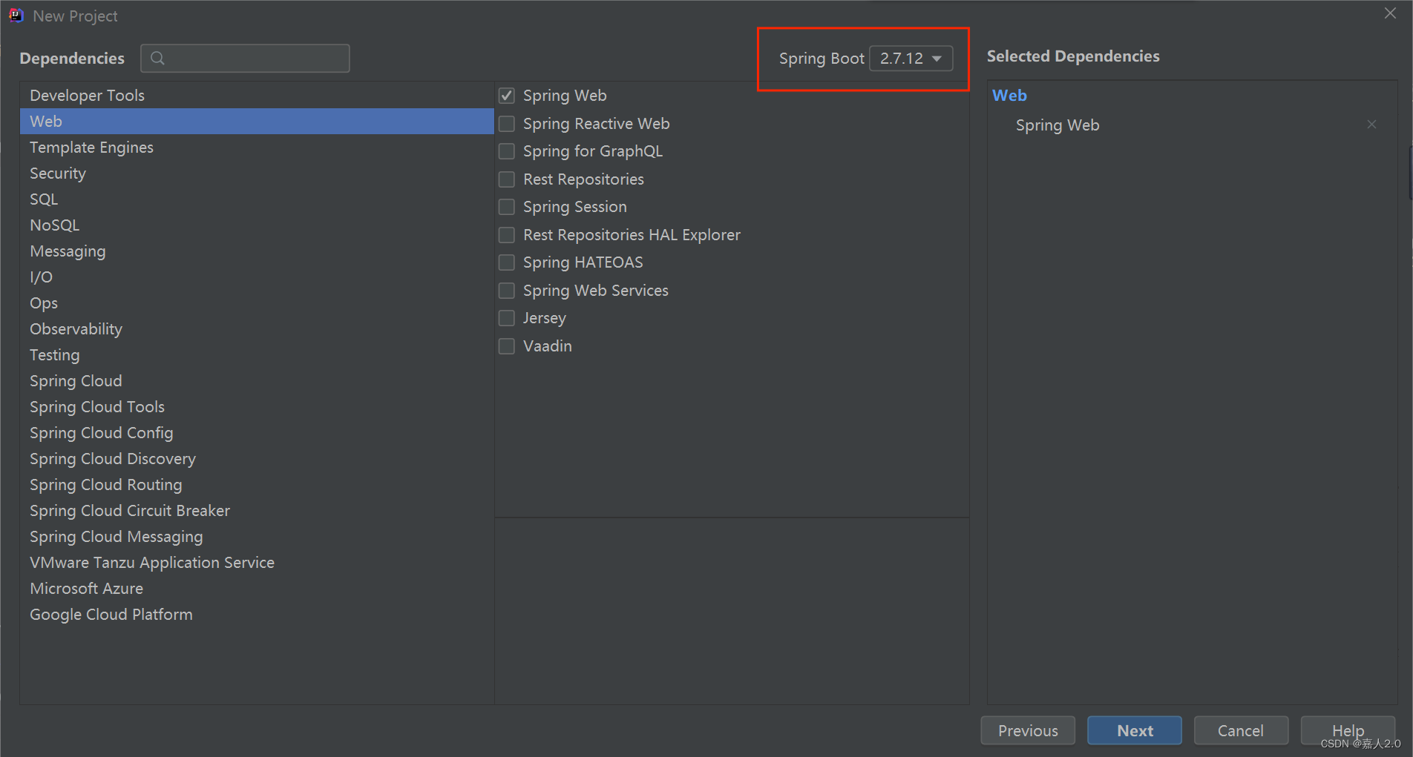Enable Spring Web Services
Viewport: 1413px width, 757px height.
point(507,291)
